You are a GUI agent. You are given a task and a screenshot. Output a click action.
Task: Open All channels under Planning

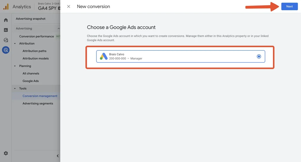point(31,74)
